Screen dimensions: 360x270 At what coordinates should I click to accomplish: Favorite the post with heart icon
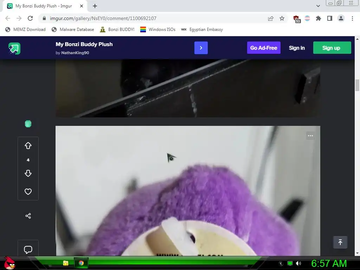[x=28, y=192]
